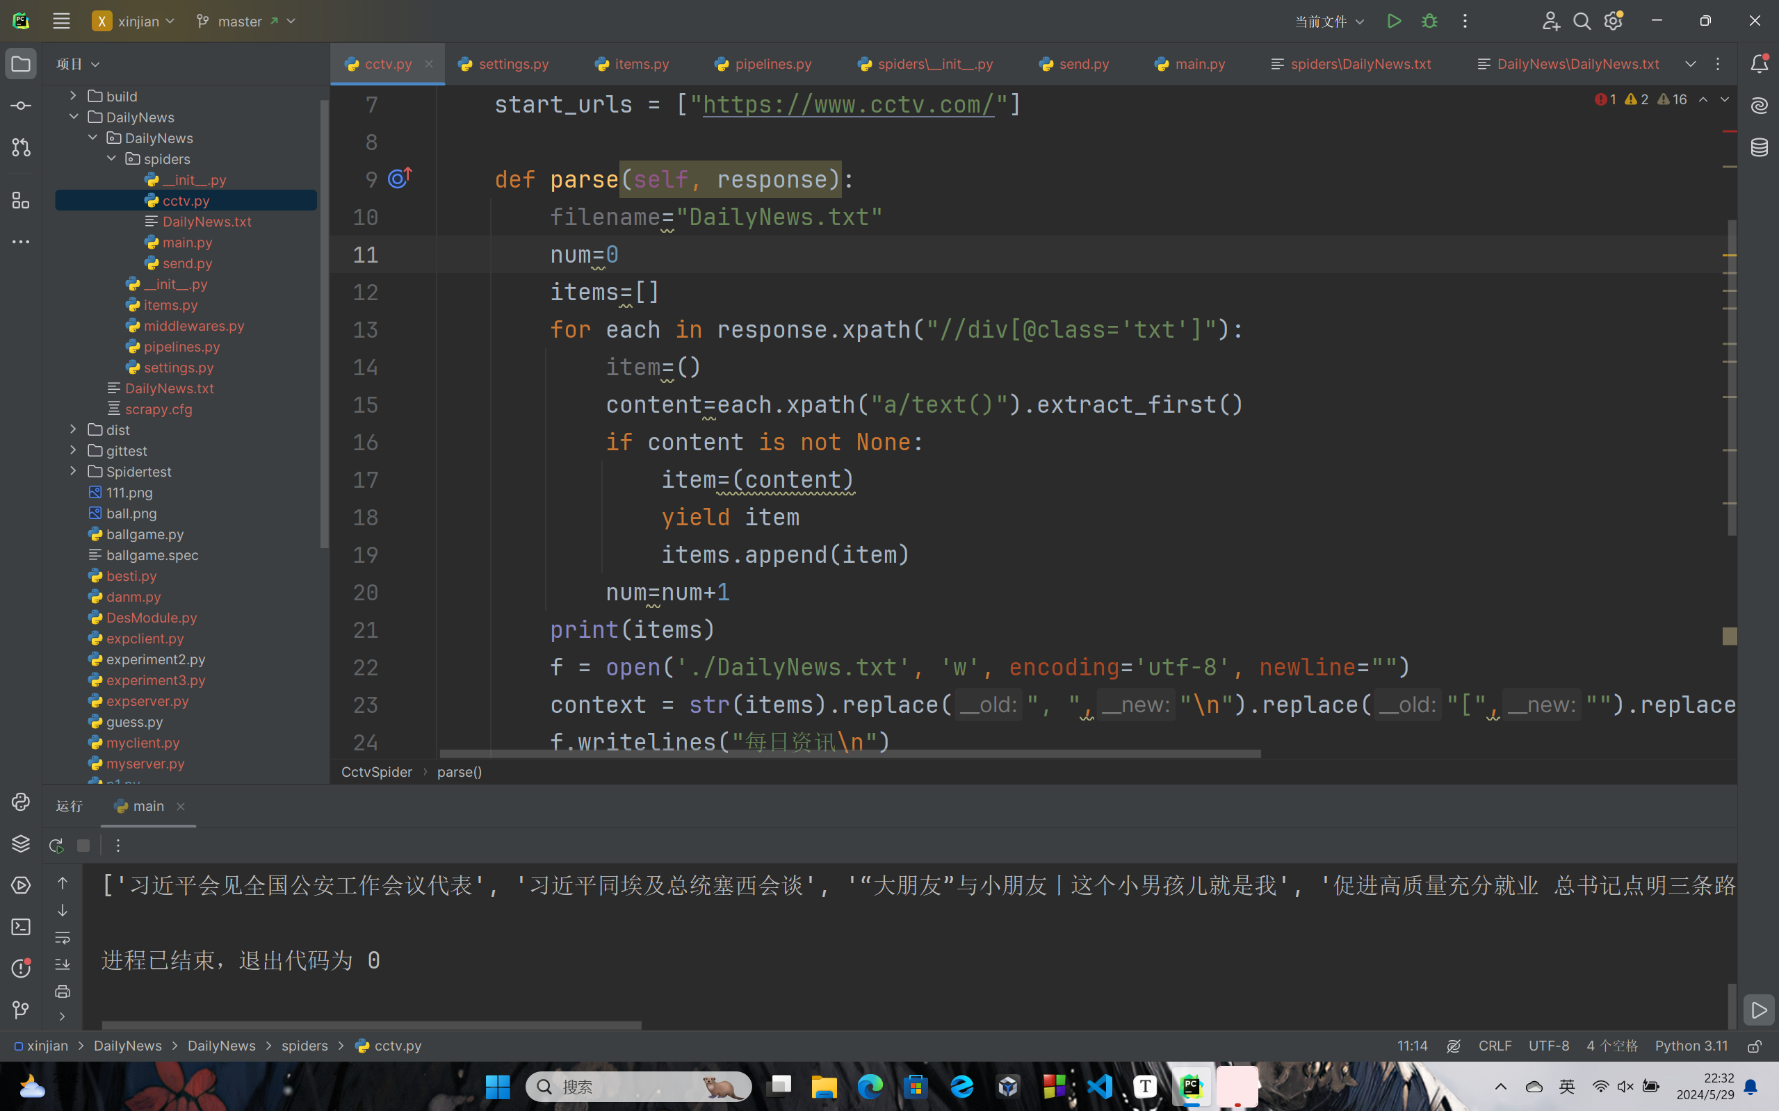Open middlewares.py in project tree

pyautogui.click(x=193, y=325)
